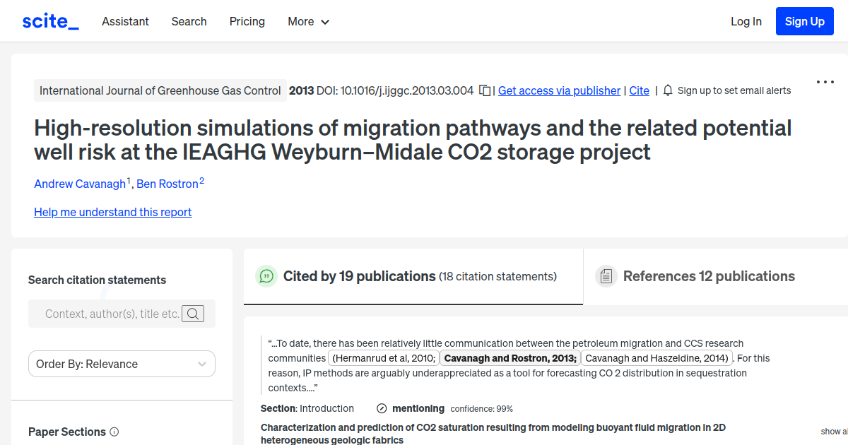Switch to the References 12 publications tab

(x=709, y=276)
